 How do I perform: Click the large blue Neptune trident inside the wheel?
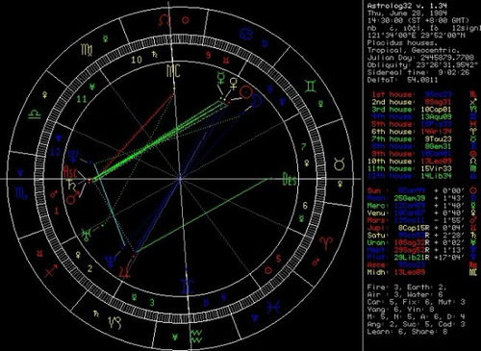pyautogui.click(x=111, y=262)
